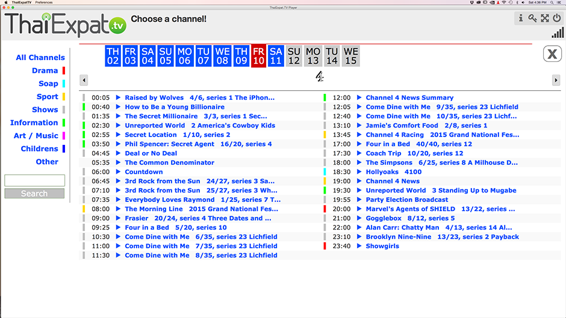The height and width of the screenshot is (318, 566).
Task: Select the All Channels category
Action: (40, 58)
